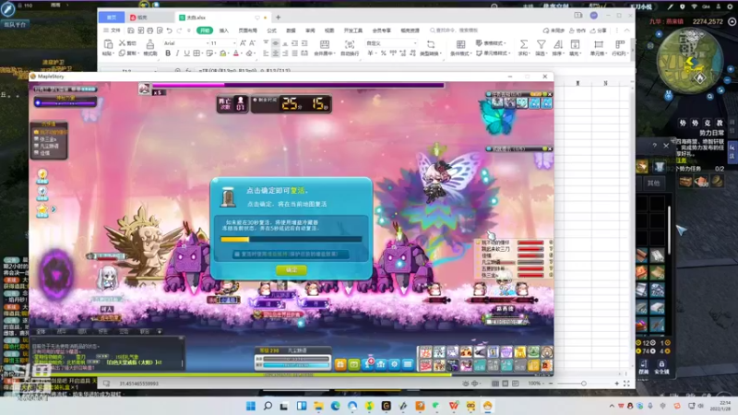Open the MapleStory main menu list icon
The height and width of the screenshot is (415, 738).
click(408, 364)
